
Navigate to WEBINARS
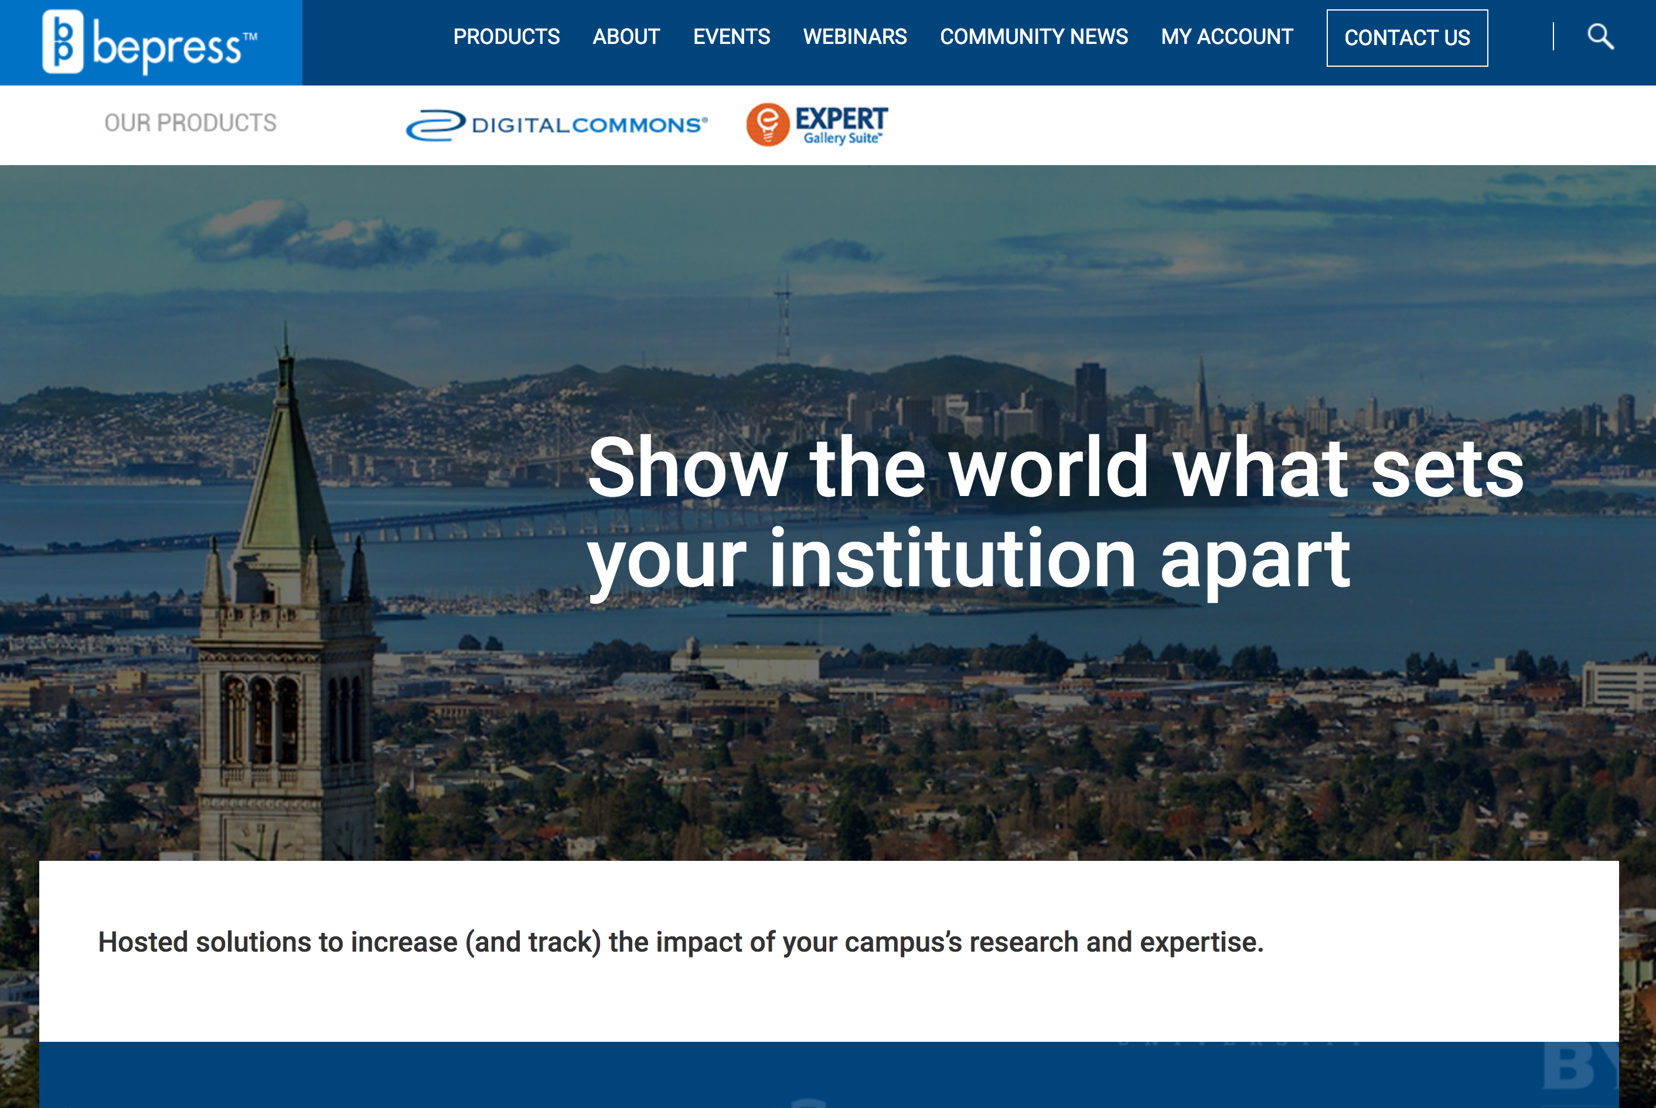click(855, 37)
